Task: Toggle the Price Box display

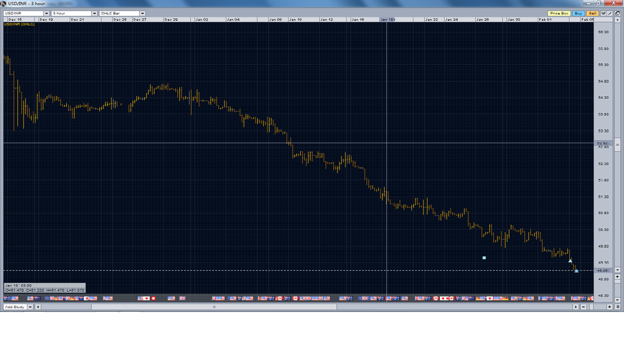Action: pos(558,13)
